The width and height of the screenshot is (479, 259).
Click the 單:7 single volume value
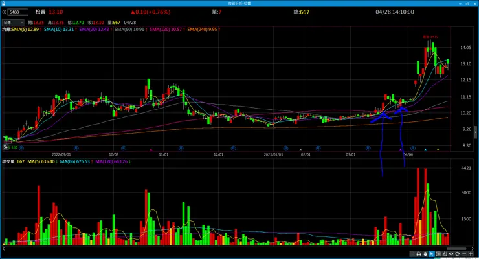(x=217, y=12)
